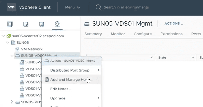Click the search magnifier icon
203x107 pixels.
pos(98,7)
